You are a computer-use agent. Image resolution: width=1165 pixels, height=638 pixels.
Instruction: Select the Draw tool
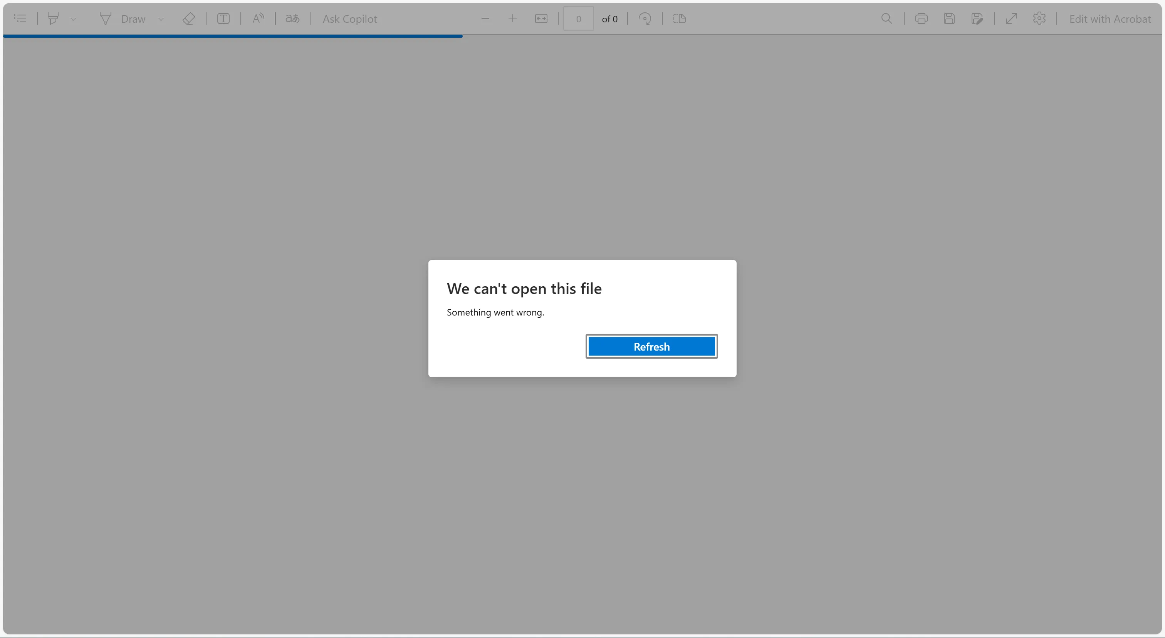pos(123,18)
